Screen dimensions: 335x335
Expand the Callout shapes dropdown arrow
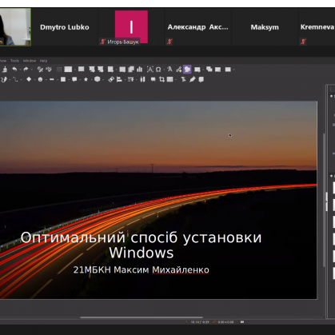80,79
